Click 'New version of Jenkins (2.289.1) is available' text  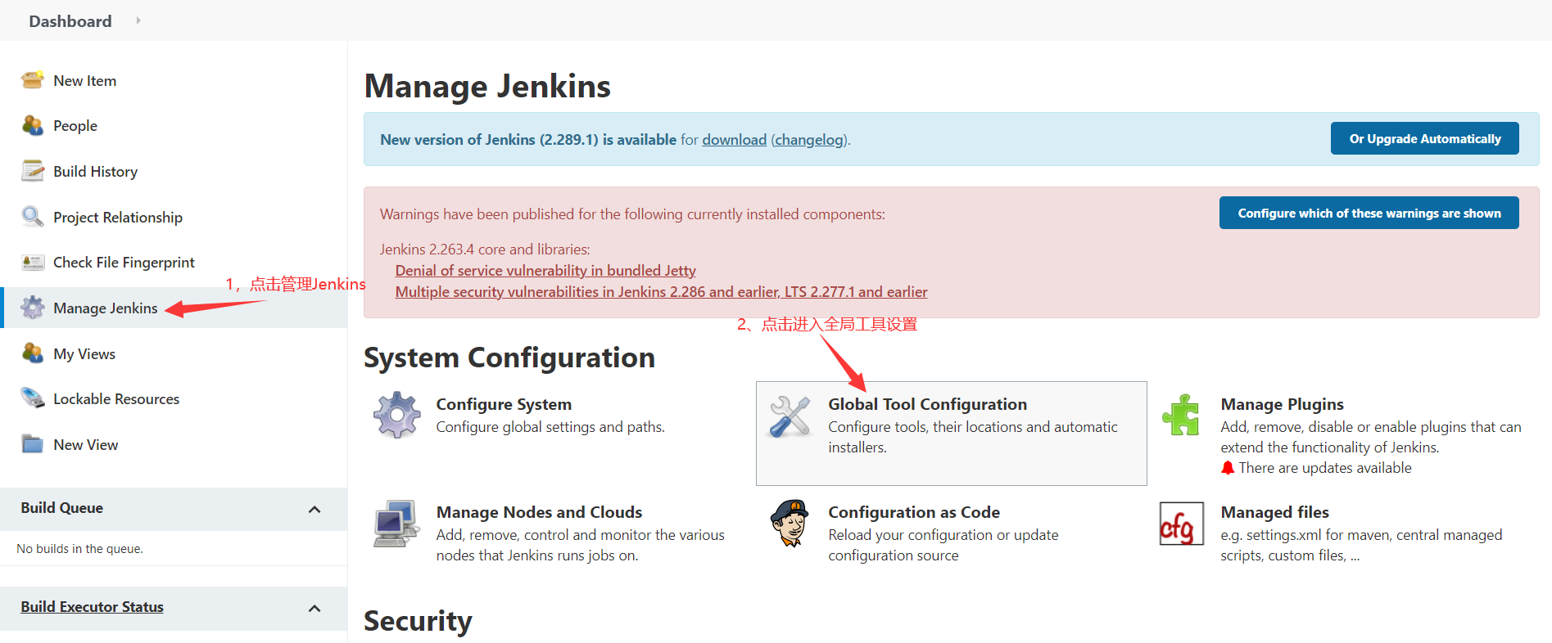[528, 140]
